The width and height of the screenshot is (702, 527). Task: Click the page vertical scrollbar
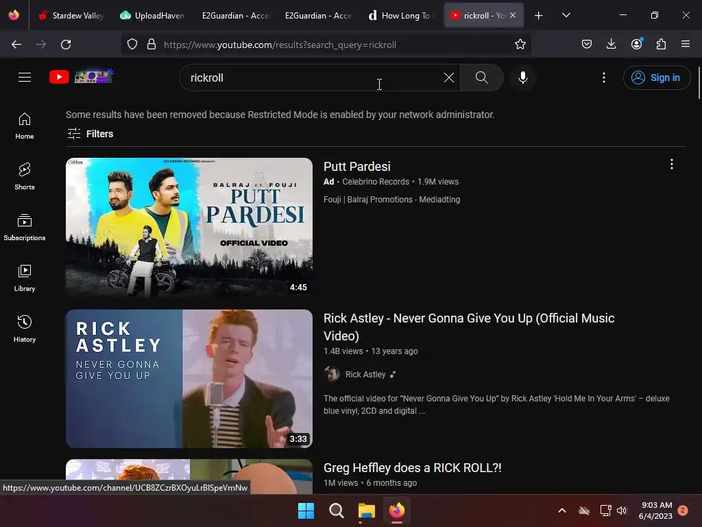[x=699, y=83]
